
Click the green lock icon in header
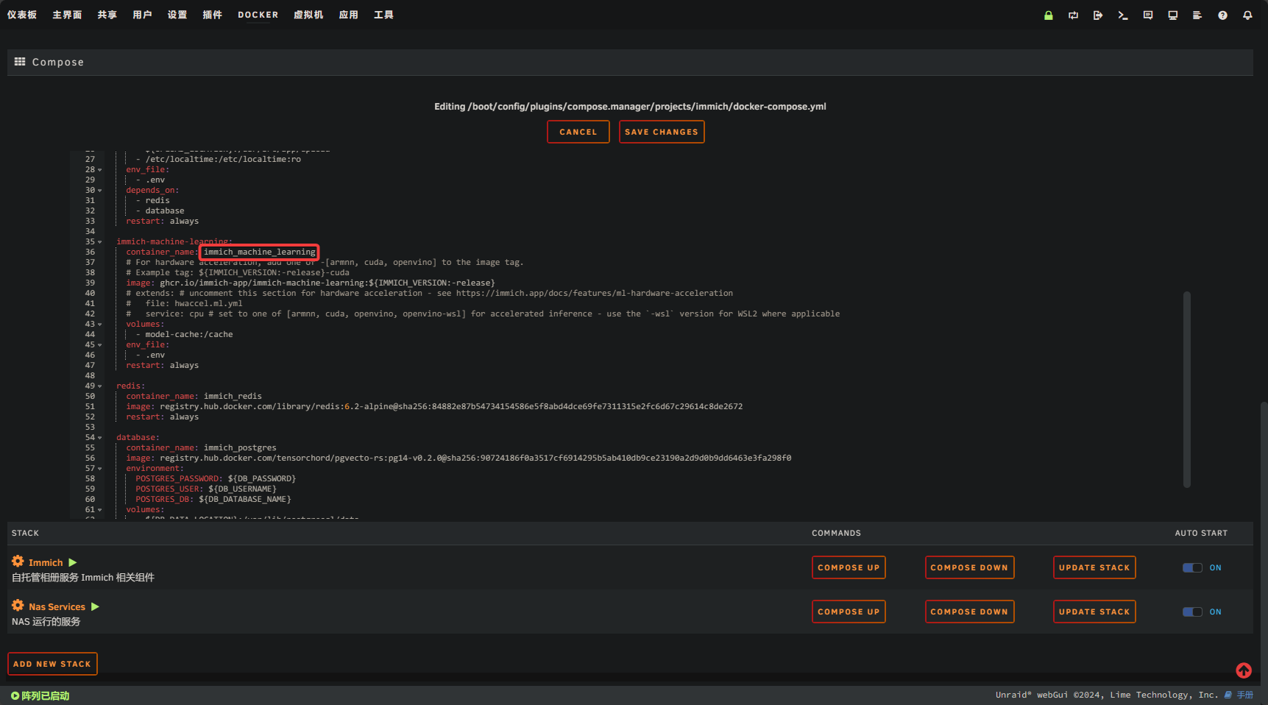(1049, 15)
